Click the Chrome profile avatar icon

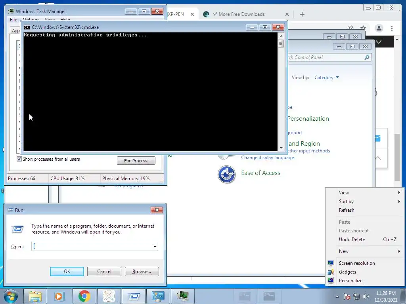coord(379,28)
